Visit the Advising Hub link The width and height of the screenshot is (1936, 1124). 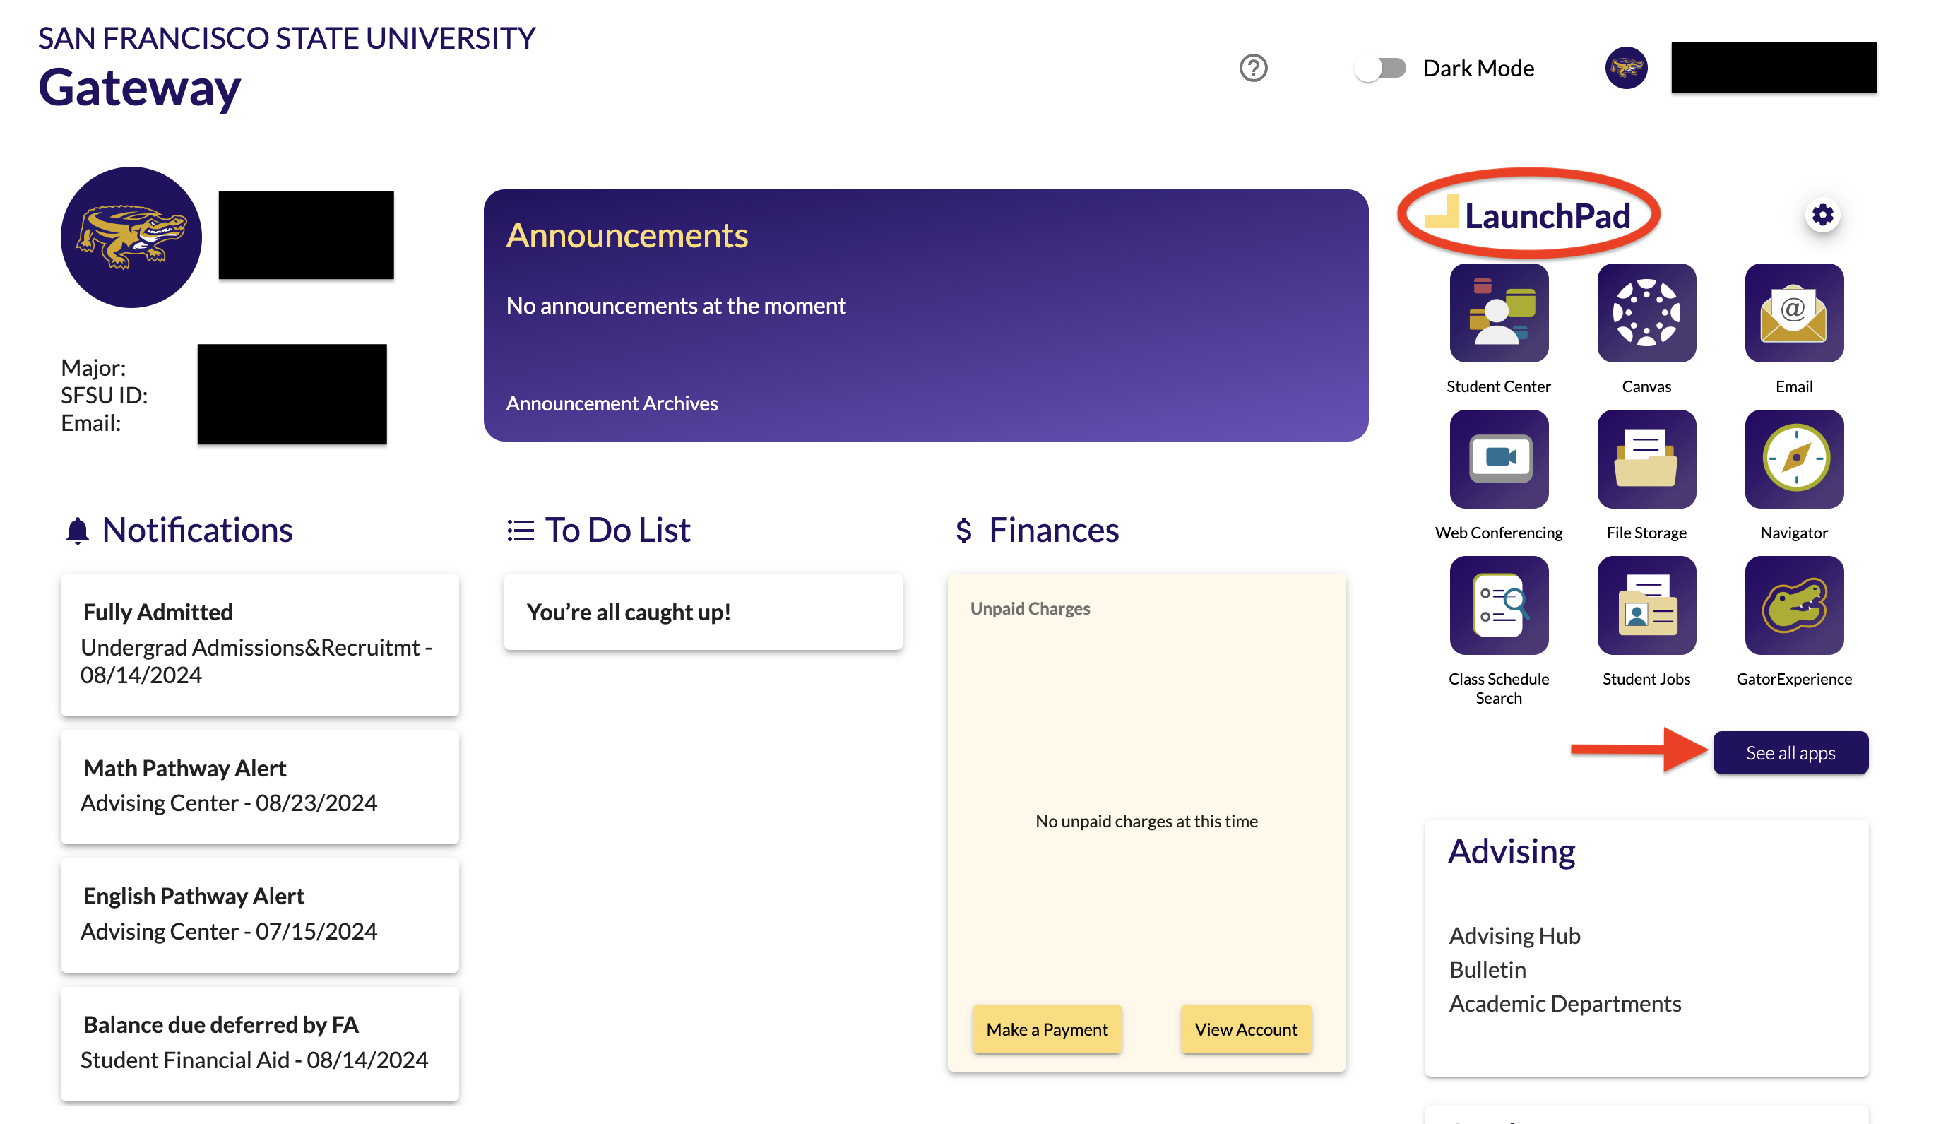(x=1514, y=935)
